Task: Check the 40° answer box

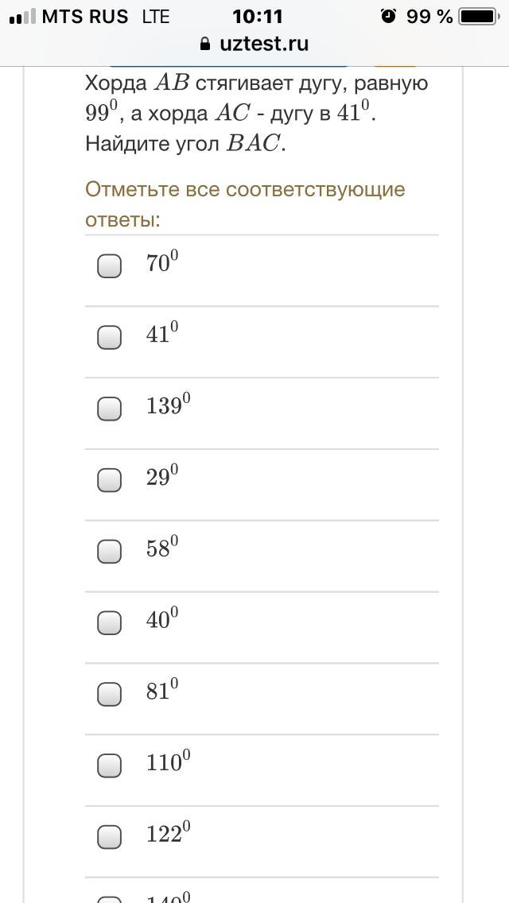Action: click(x=110, y=622)
